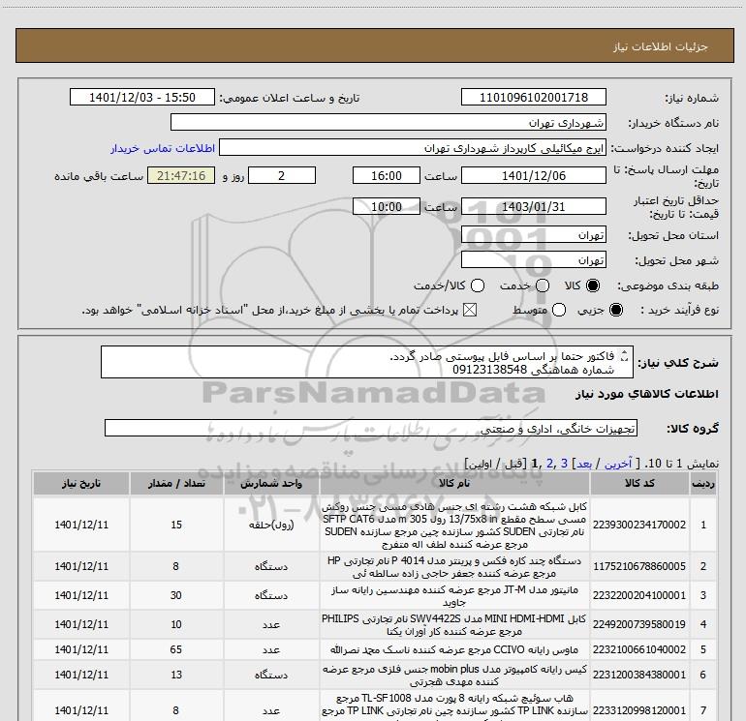The width and height of the screenshot is (746, 721).
Task: Click the HP 4014 printer item name
Action: tap(454, 567)
